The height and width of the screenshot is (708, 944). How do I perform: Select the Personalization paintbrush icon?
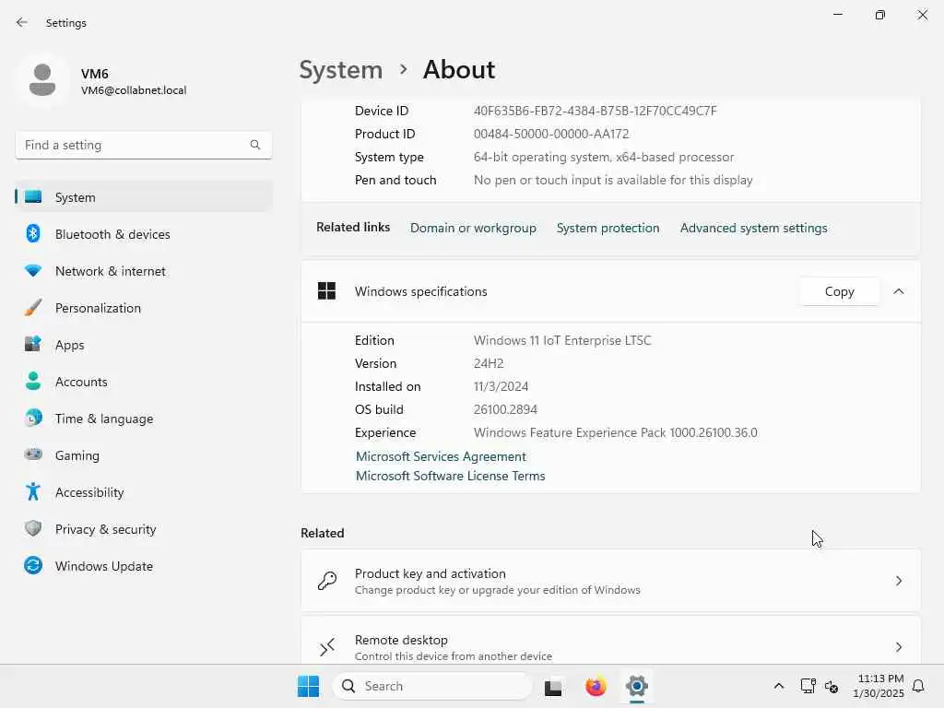point(33,308)
